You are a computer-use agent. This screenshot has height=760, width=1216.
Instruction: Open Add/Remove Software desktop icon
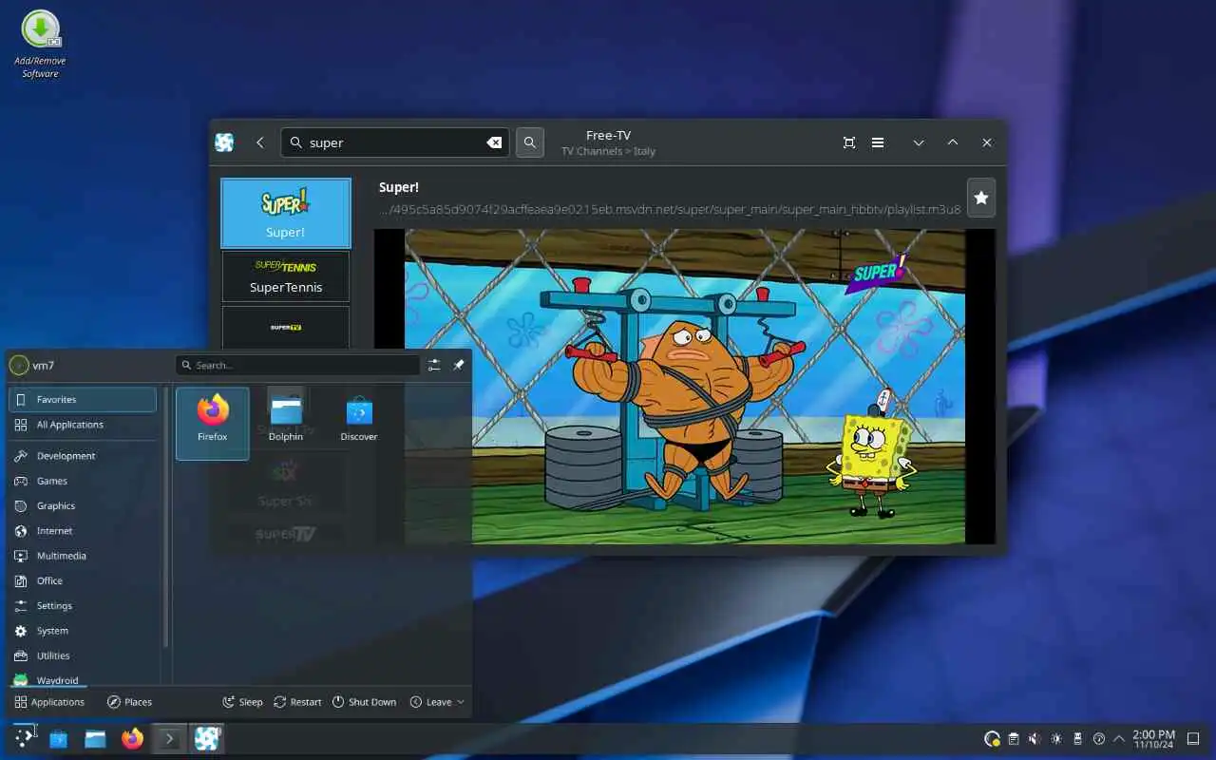[x=41, y=44]
